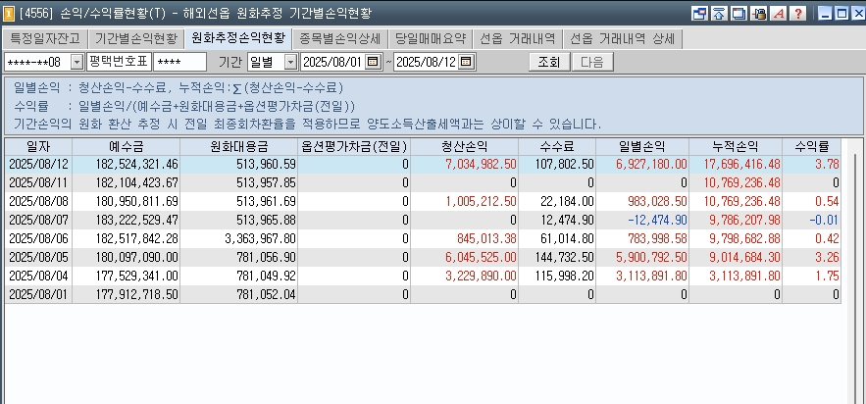Viewport: 866px width, 404px height.
Task: Click the 일별손익 column header
Action: [x=642, y=147]
